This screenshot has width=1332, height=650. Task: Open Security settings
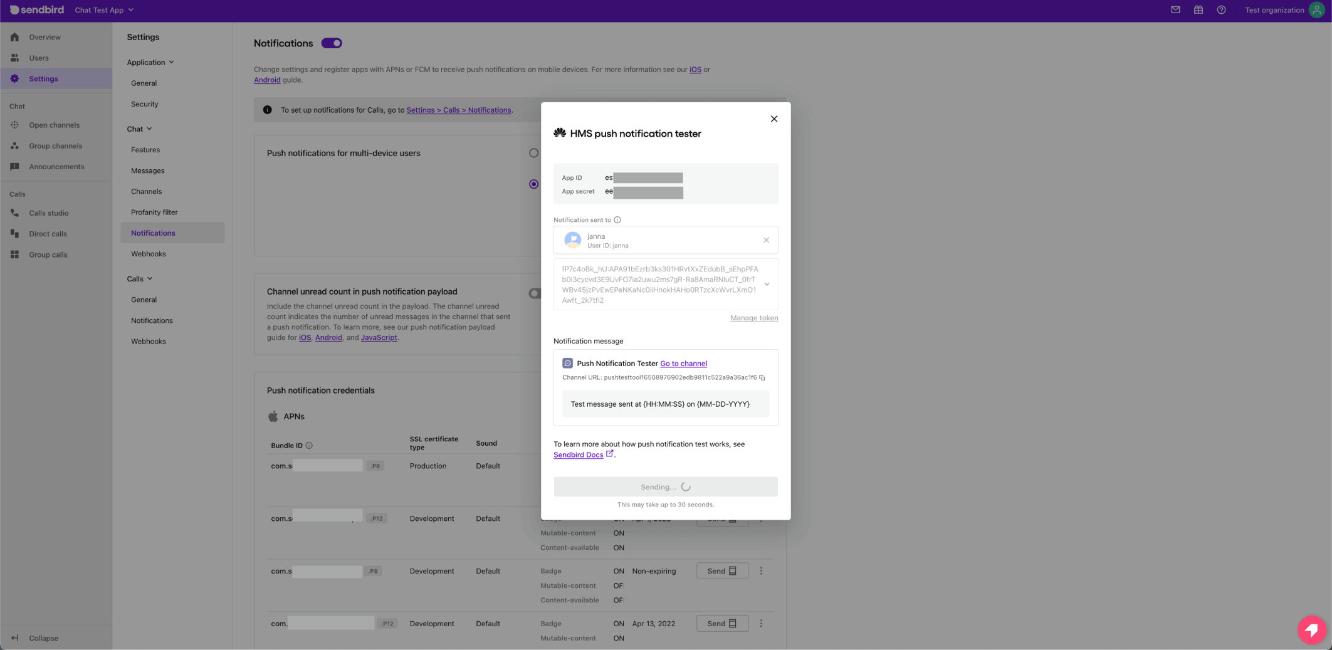[x=144, y=104]
